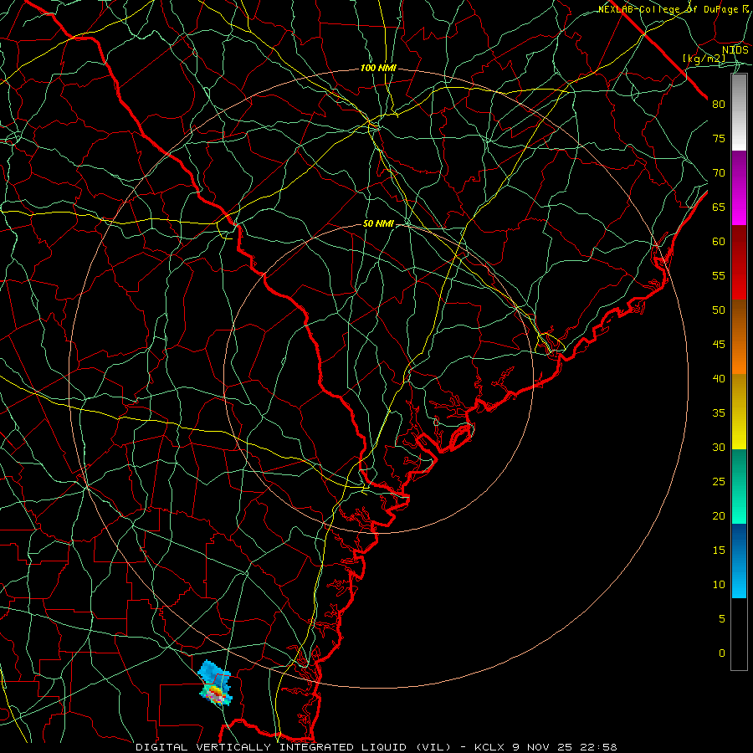Click the orange-brown segment of the color scale

click(739, 337)
